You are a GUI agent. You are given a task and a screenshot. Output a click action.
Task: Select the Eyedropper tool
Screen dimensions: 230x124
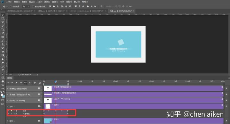click(3, 33)
